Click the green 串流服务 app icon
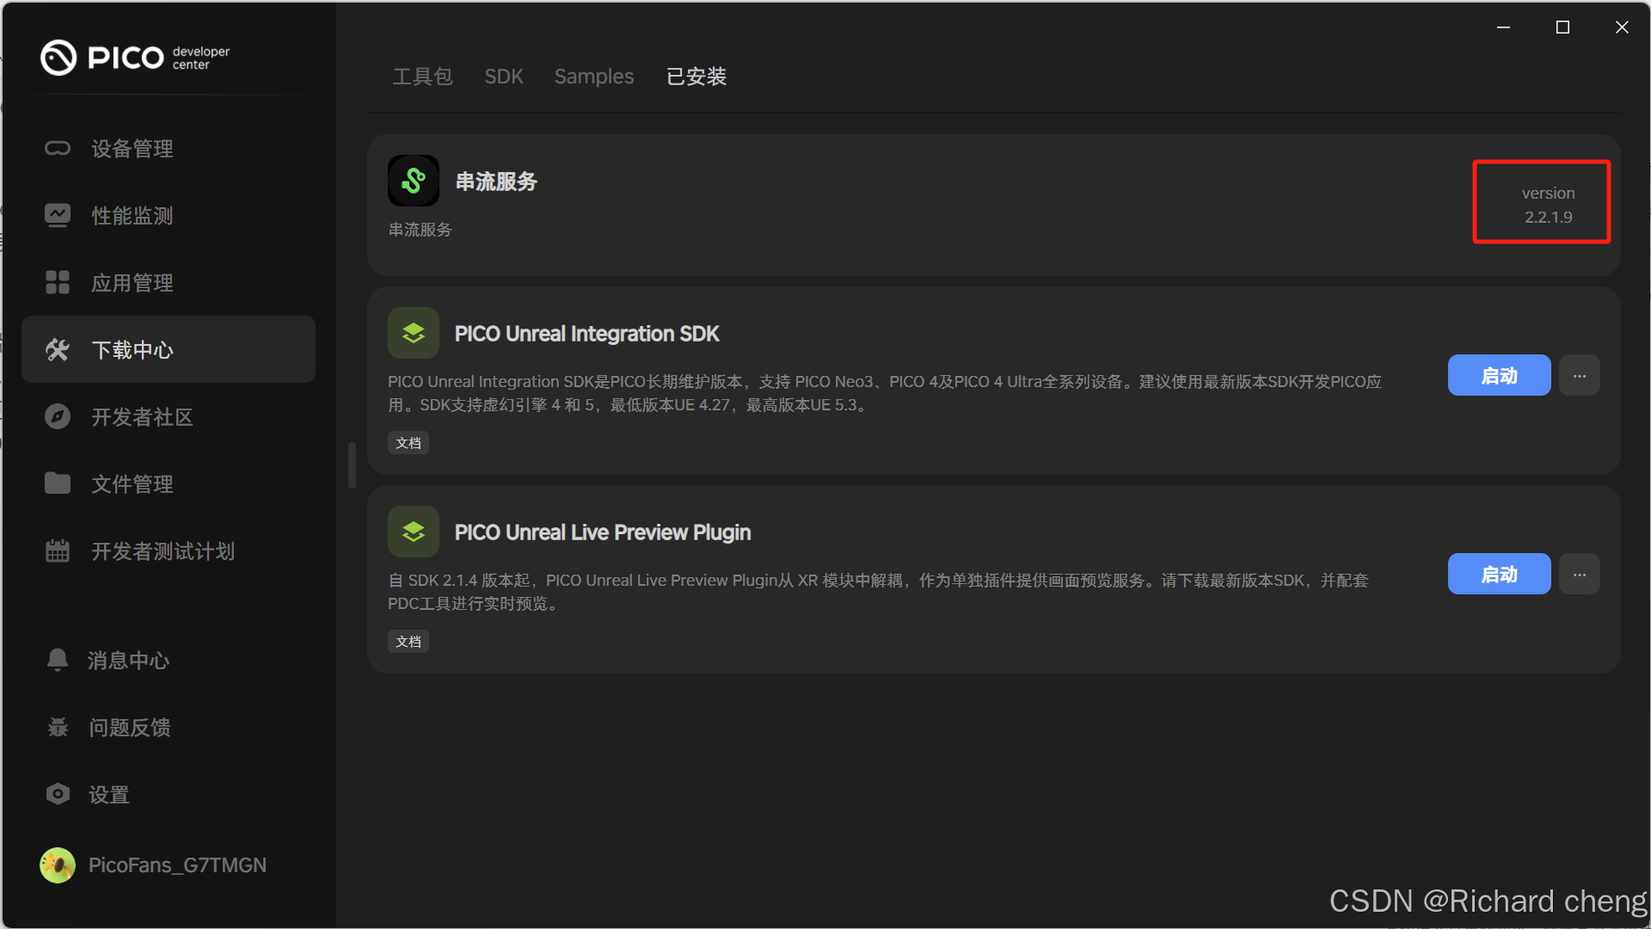This screenshot has width=1651, height=929. coord(414,181)
